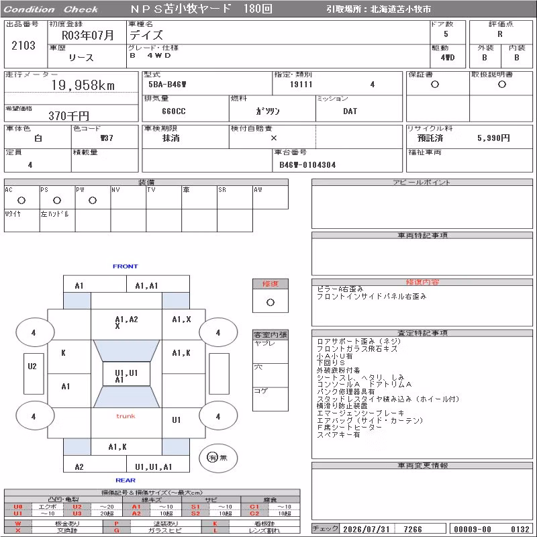Click the roof panel marked U1,U1 A1

point(126,374)
